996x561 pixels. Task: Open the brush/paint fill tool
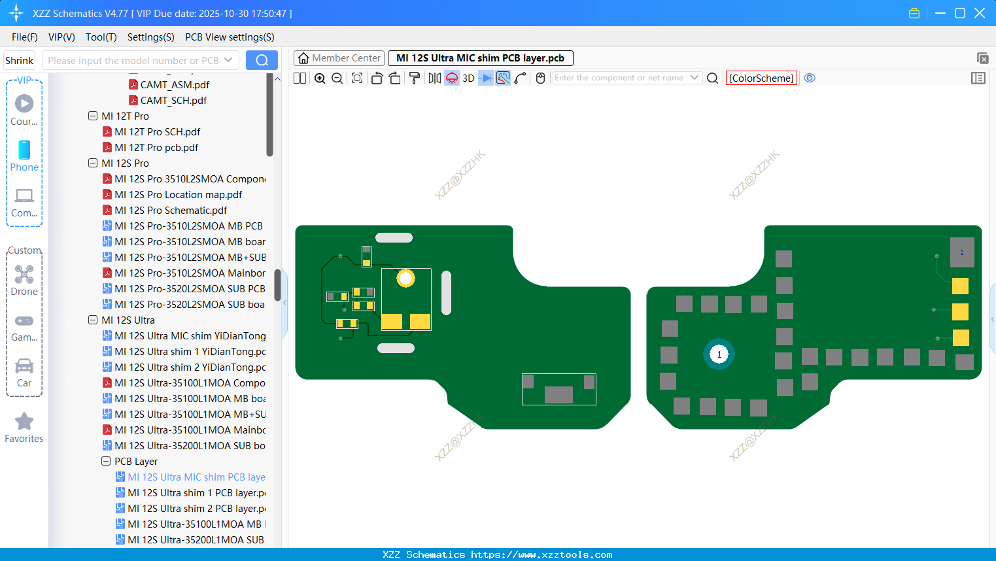tap(415, 78)
